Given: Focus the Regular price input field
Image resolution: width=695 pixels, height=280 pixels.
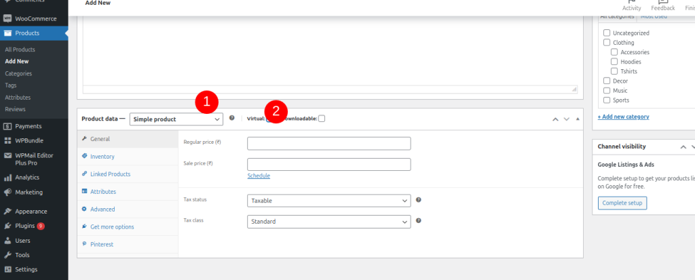Looking at the screenshot, I should point(329,144).
